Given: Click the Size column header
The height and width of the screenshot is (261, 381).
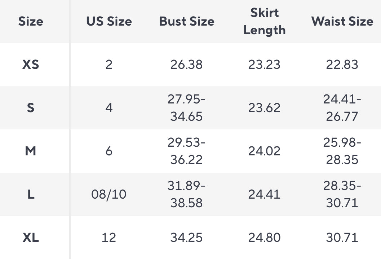Looking at the screenshot, I should [x=31, y=21].
